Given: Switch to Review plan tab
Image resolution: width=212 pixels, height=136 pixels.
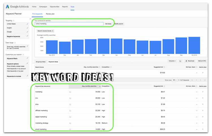Looking at the screenshot, I should click(x=50, y=14).
